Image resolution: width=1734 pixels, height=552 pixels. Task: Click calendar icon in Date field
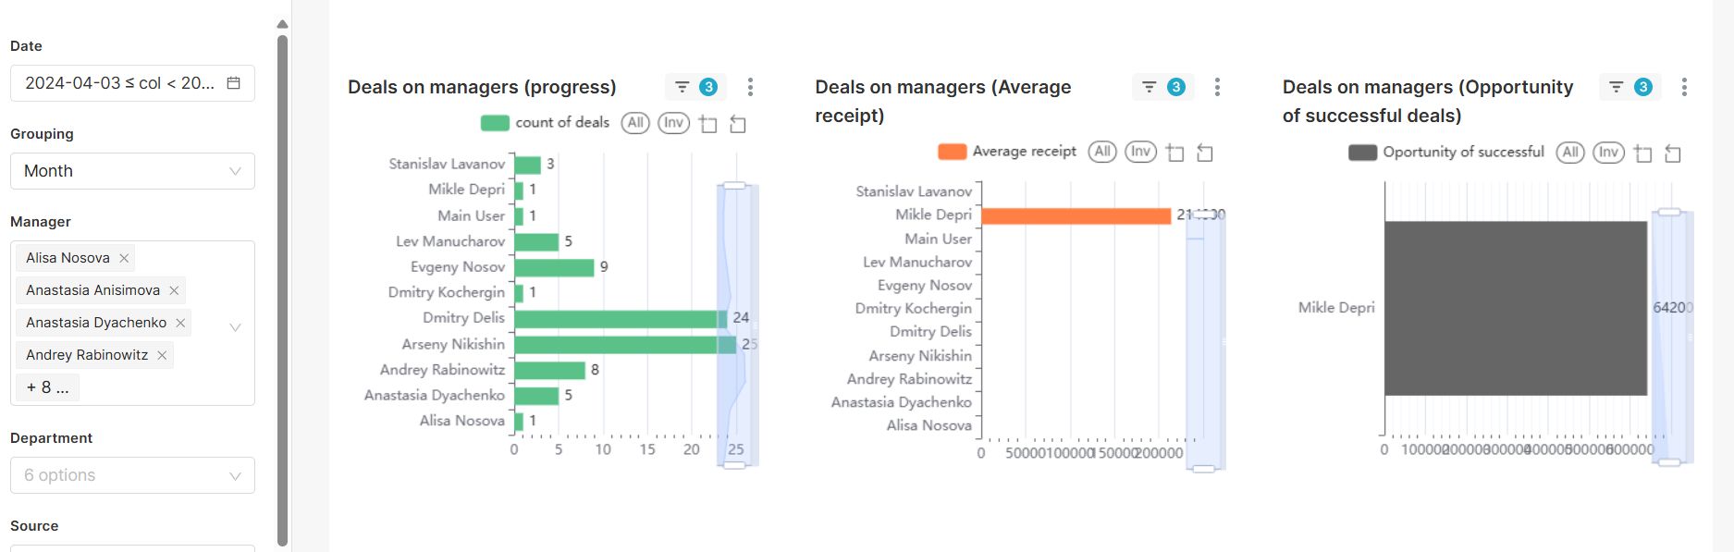pos(234,83)
